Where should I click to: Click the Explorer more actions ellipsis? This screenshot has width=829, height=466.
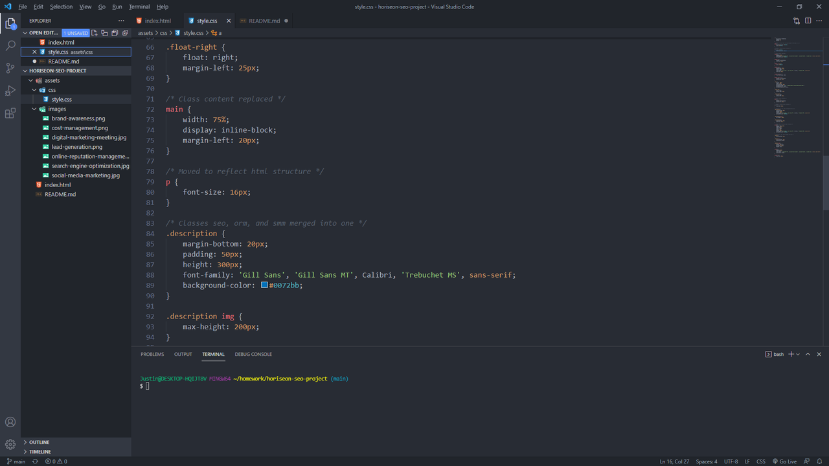click(121, 21)
